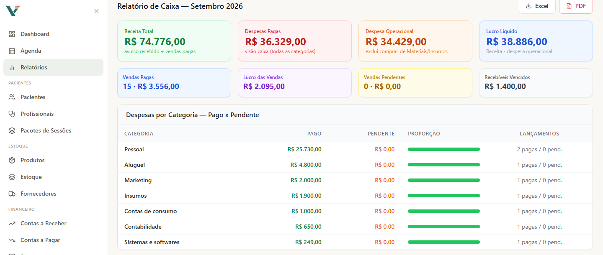
Task: Click the LANÇAMENTOS column header
Action: click(x=539, y=134)
